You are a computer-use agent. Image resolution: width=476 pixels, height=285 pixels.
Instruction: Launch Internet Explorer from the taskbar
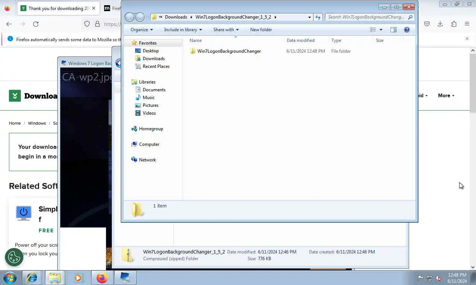[32, 278]
